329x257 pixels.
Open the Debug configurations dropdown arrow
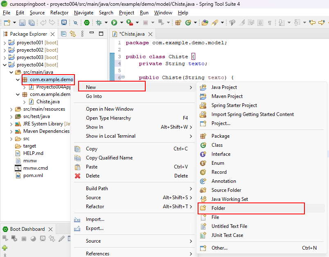[x=106, y=23]
